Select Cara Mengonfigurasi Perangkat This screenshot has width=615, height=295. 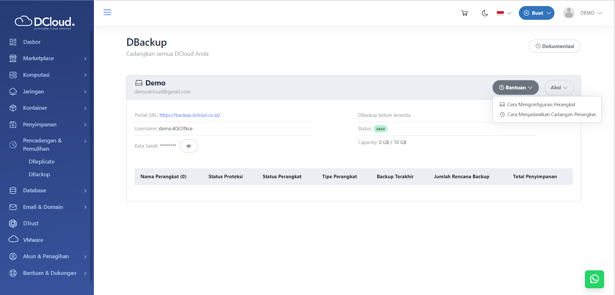[x=541, y=104]
